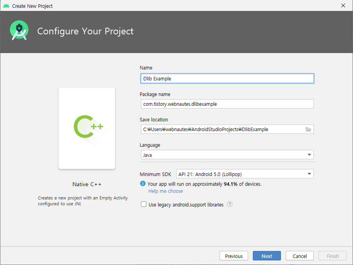
Task: Open the Language dropdown showing Java
Action: coord(227,155)
